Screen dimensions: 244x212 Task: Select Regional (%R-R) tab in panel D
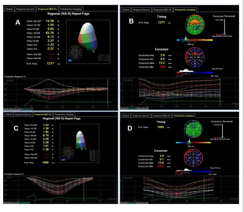pyautogui.click(x=162, y=116)
